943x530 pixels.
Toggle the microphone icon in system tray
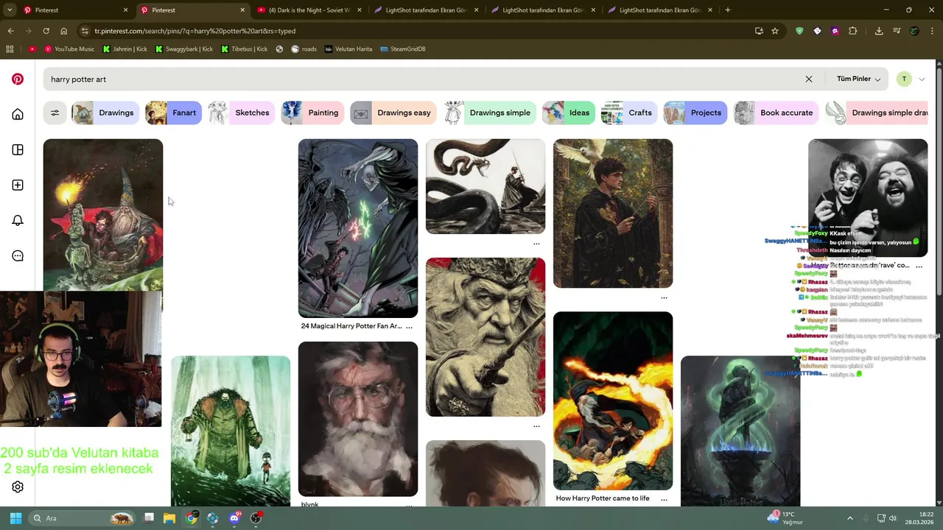866,518
